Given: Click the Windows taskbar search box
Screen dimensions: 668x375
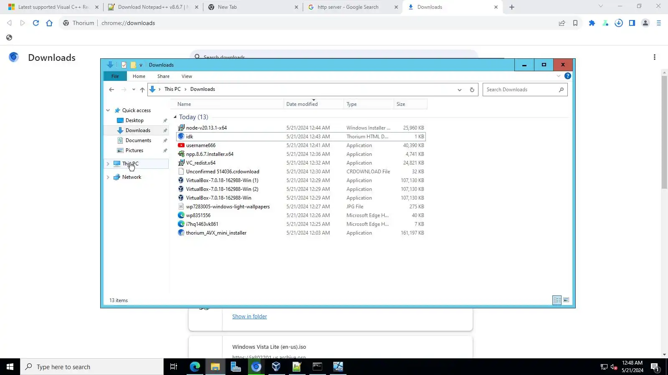Looking at the screenshot, I should click(x=92, y=367).
